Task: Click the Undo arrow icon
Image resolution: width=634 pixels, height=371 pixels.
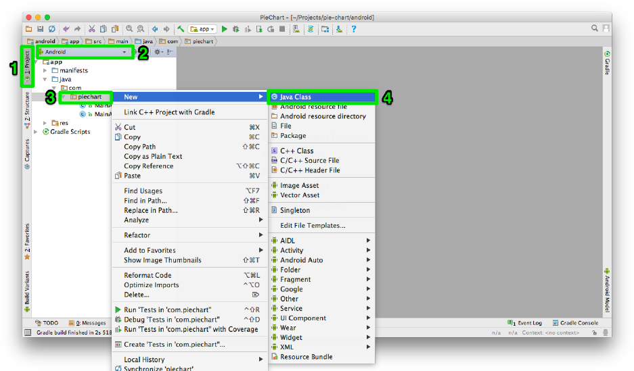Action: click(66, 29)
